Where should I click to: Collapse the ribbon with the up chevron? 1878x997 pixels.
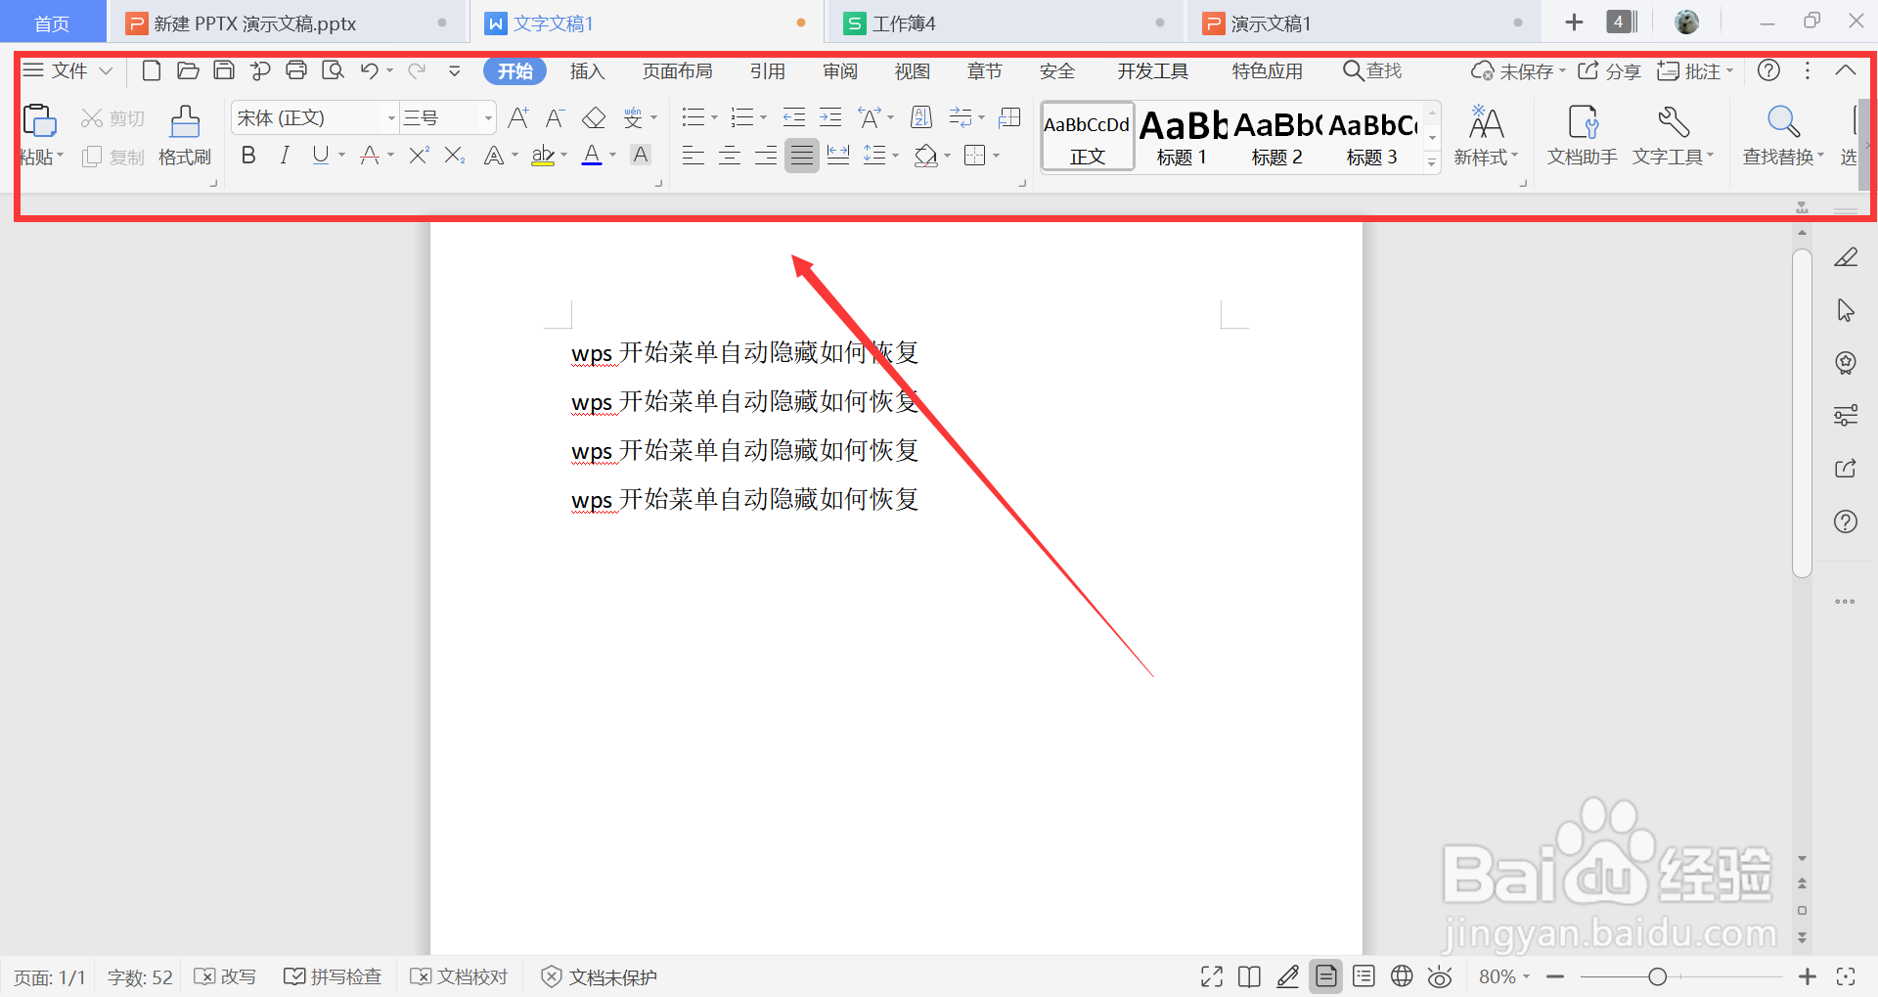point(1845,70)
